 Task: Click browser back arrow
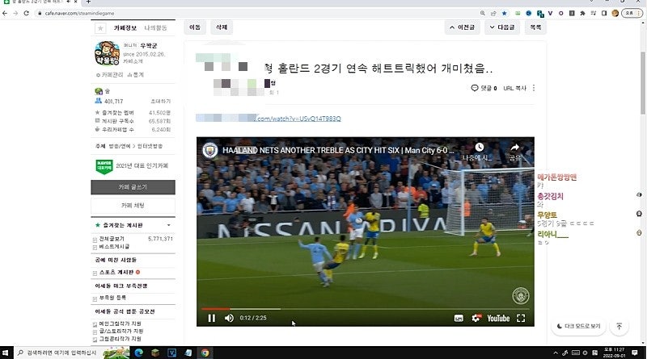pos(5,13)
